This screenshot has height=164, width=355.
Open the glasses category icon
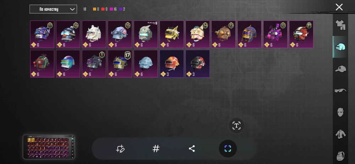click(x=340, y=91)
